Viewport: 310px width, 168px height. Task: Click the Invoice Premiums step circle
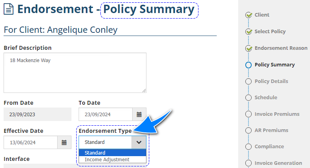249,114
